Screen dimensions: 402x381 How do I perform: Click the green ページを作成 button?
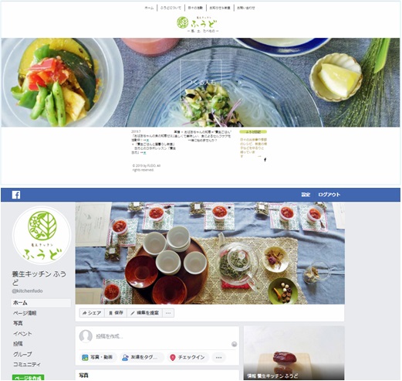[x=29, y=378]
